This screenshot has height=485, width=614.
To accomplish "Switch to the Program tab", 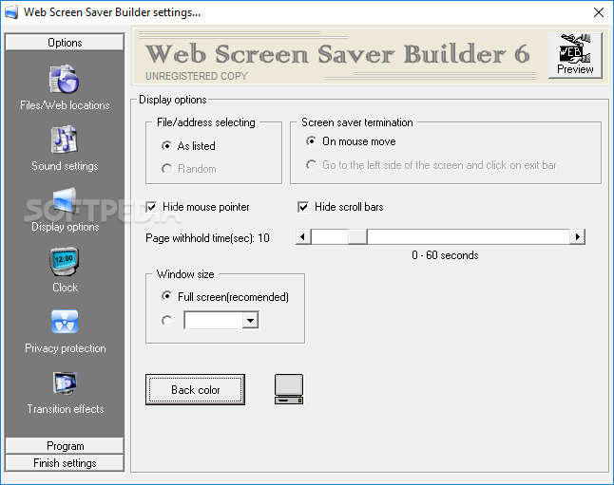I will (x=65, y=446).
